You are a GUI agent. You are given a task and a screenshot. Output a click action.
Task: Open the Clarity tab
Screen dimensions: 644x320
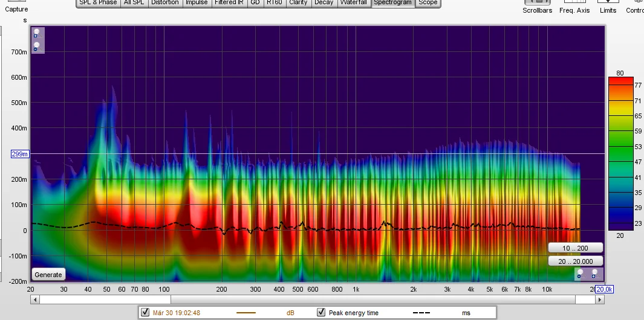click(298, 3)
